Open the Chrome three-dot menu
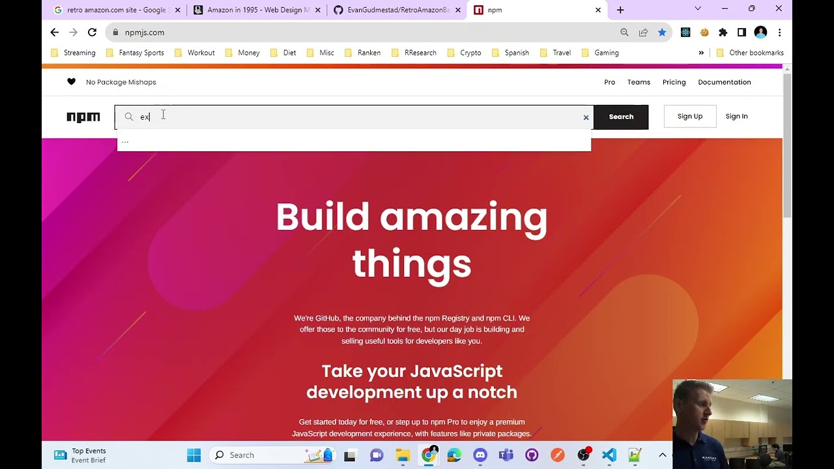 coord(779,33)
